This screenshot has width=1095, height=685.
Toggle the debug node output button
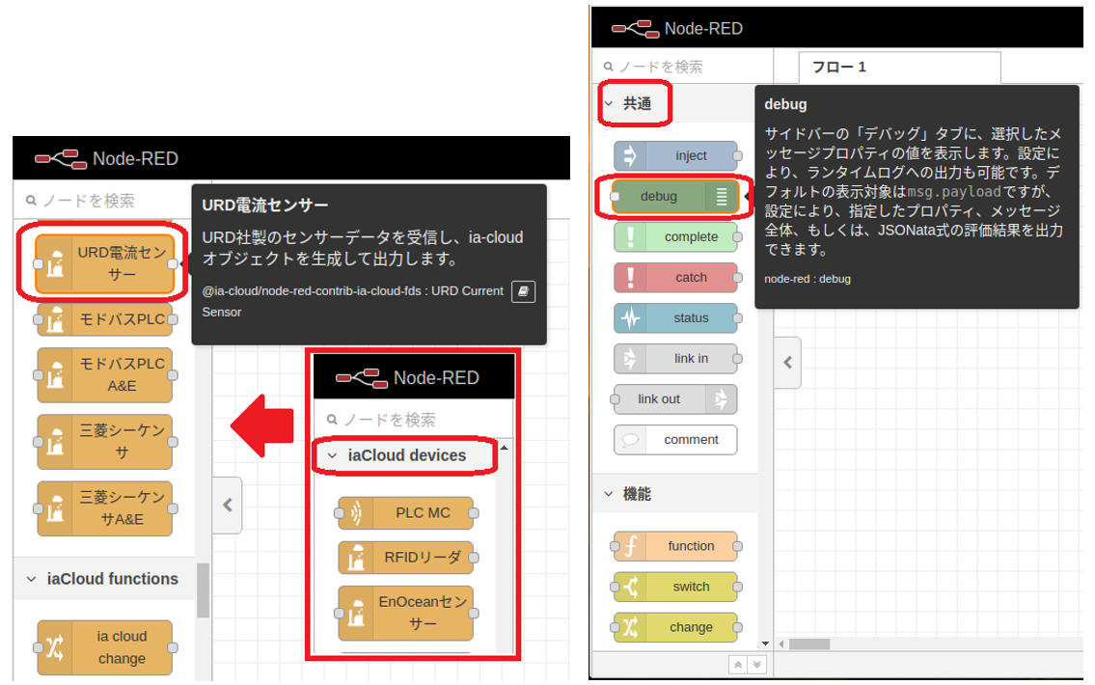722,197
